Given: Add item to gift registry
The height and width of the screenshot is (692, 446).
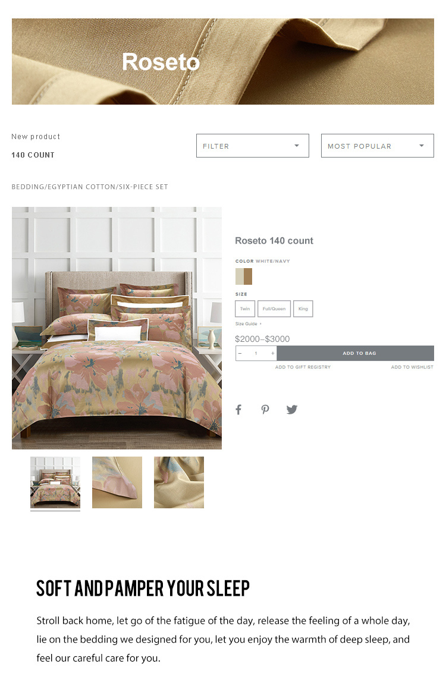Looking at the screenshot, I should [x=303, y=367].
